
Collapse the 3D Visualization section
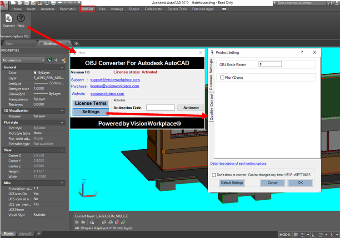click(62, 111)
